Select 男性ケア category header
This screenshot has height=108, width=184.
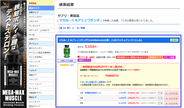point(41,97)
